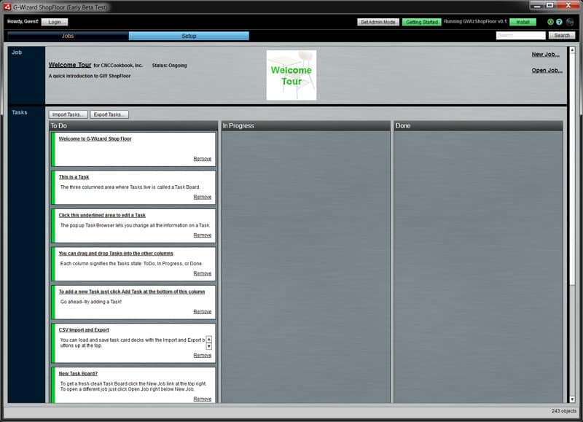
Task: Remove the 'Click this underlined area' task
Action: [x=203, y=235]
